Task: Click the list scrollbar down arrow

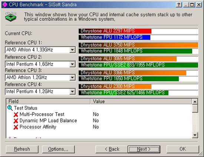Action: click(195, 135)
